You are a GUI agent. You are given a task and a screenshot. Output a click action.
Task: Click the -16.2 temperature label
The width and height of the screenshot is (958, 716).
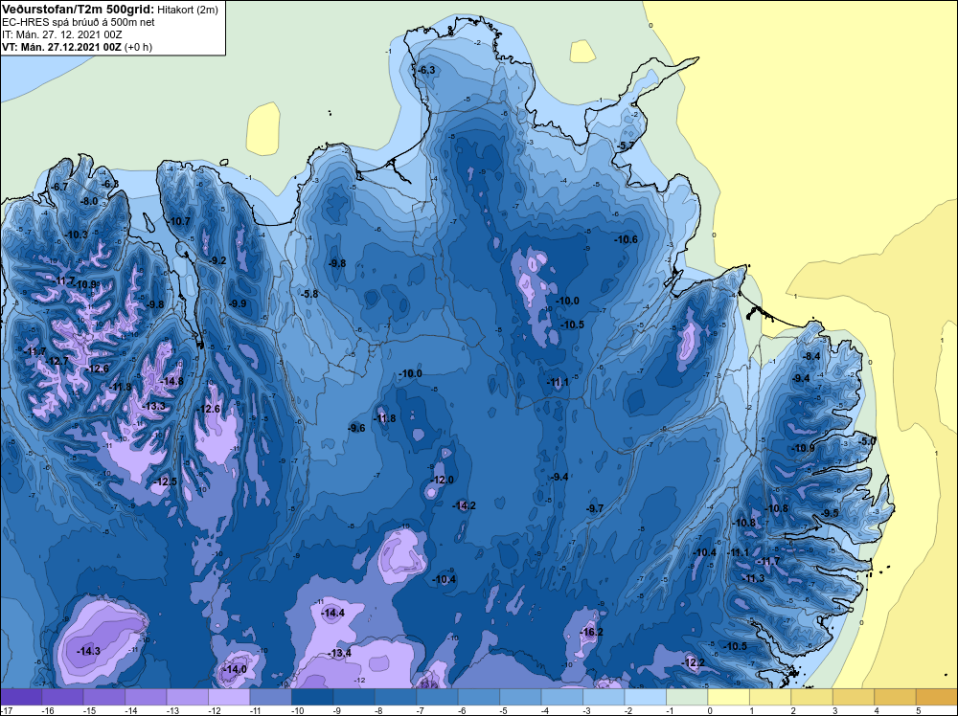[x=591, y=632]
